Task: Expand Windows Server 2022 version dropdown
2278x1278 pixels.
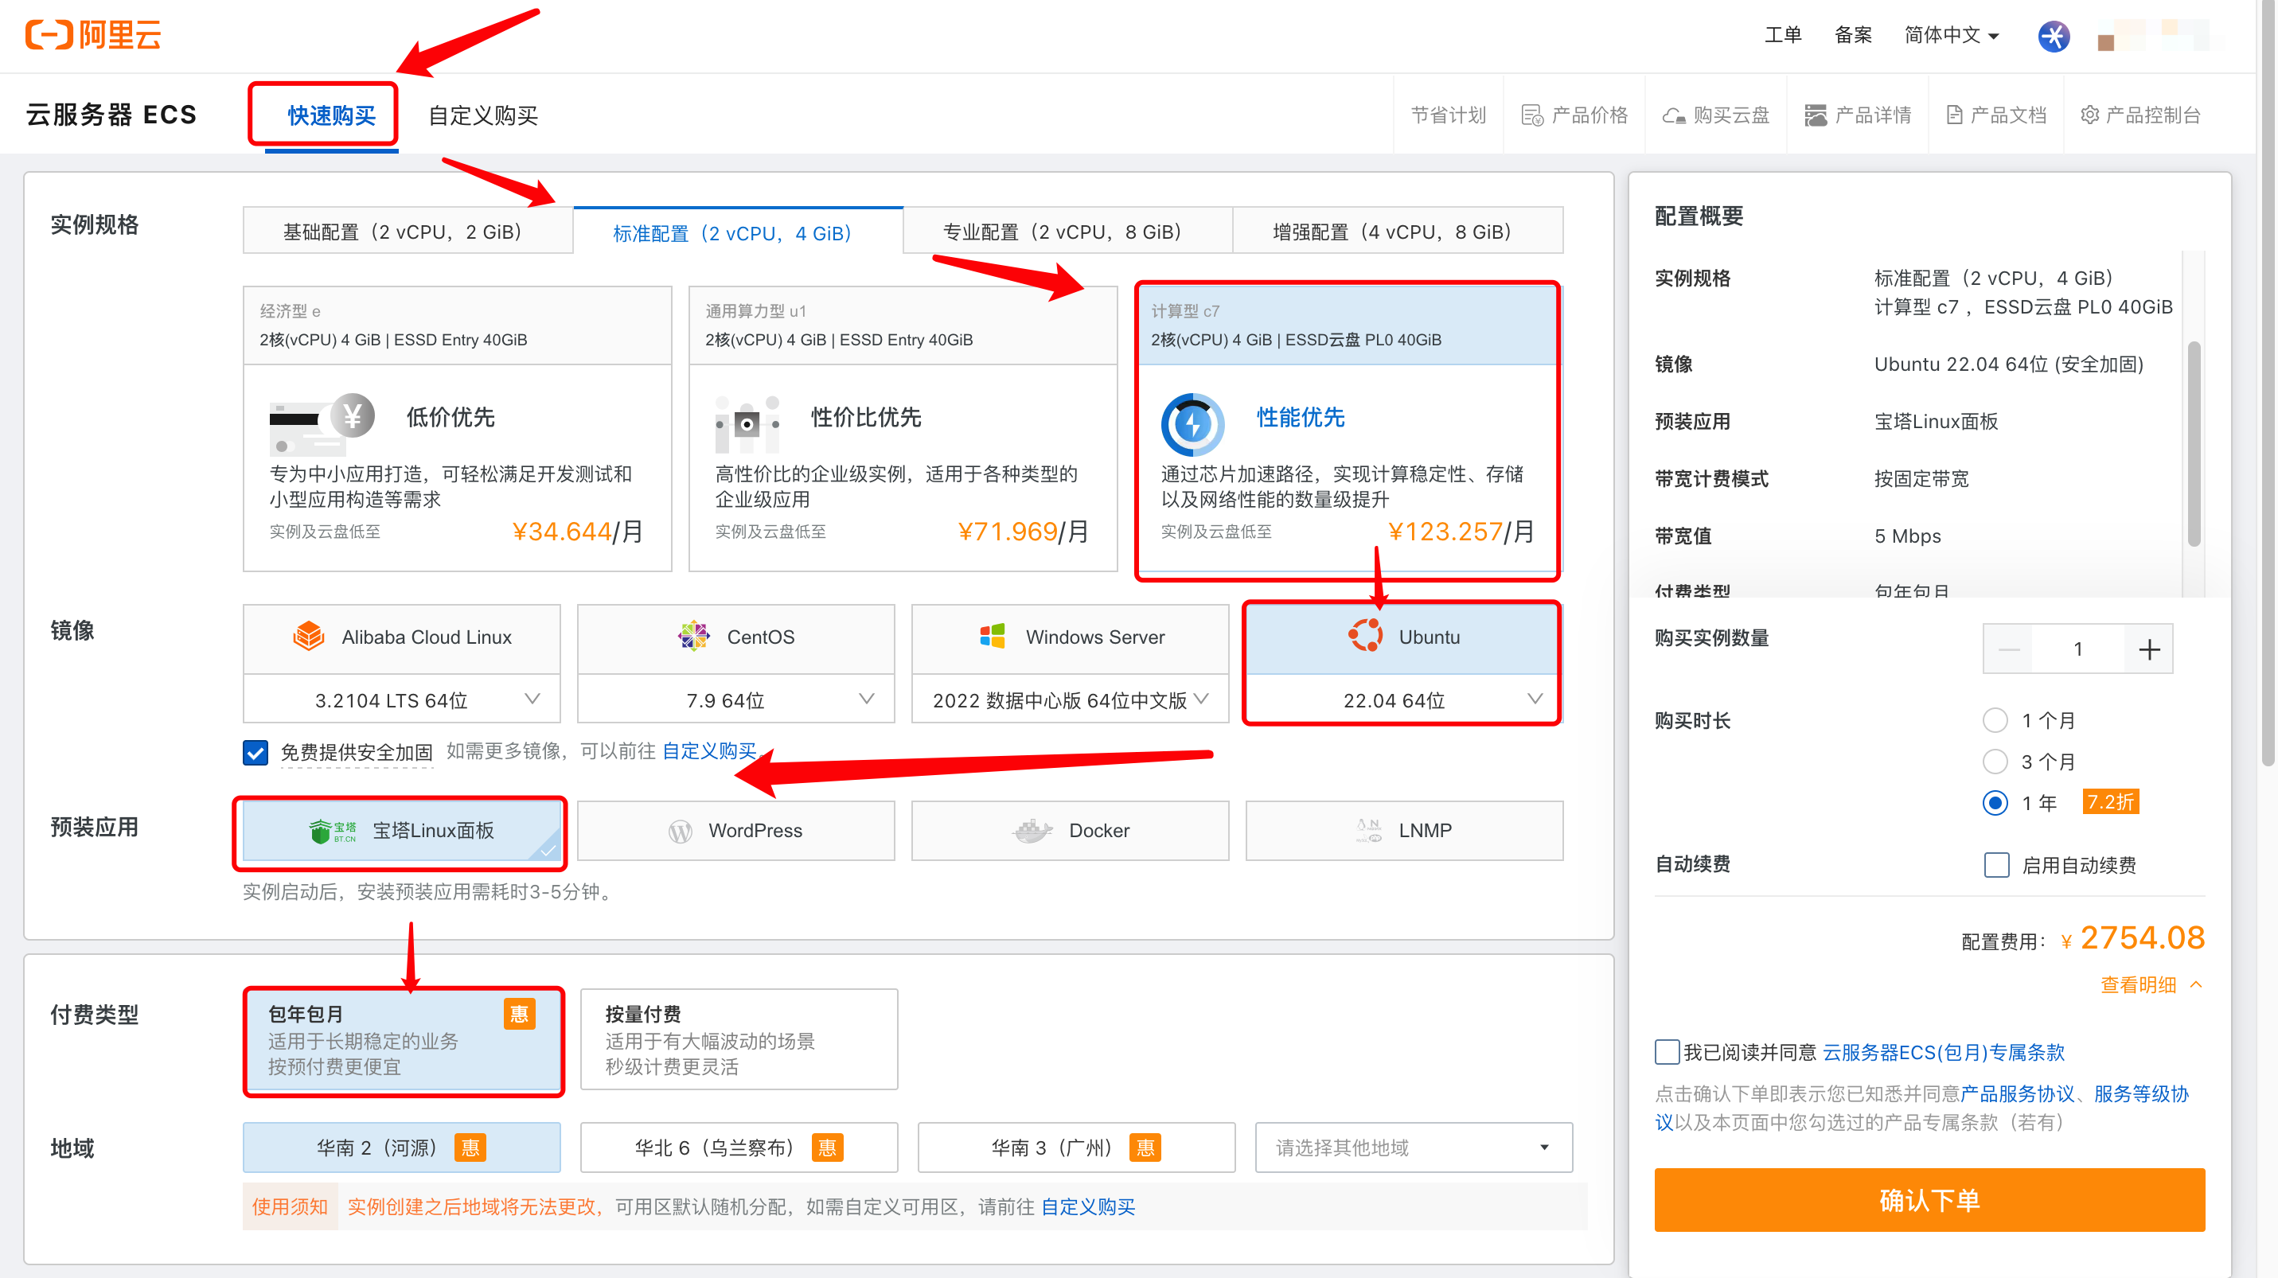Action: point(1070,700)
